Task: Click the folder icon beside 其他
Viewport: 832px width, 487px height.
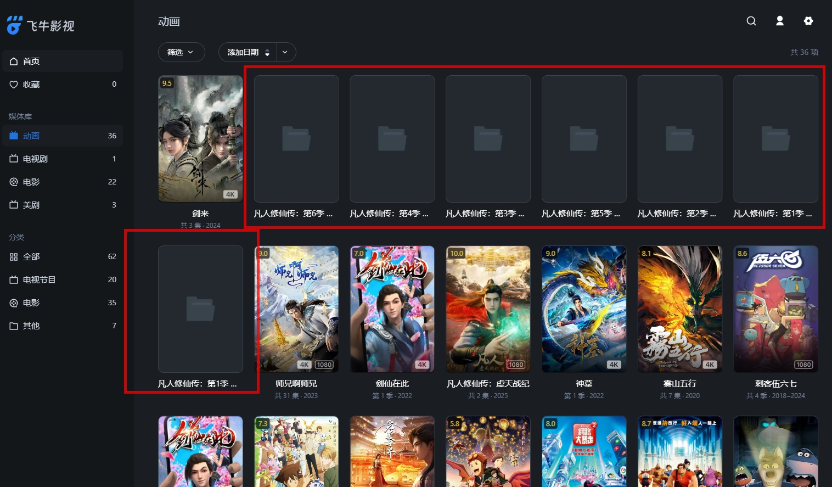Action: 14,326
